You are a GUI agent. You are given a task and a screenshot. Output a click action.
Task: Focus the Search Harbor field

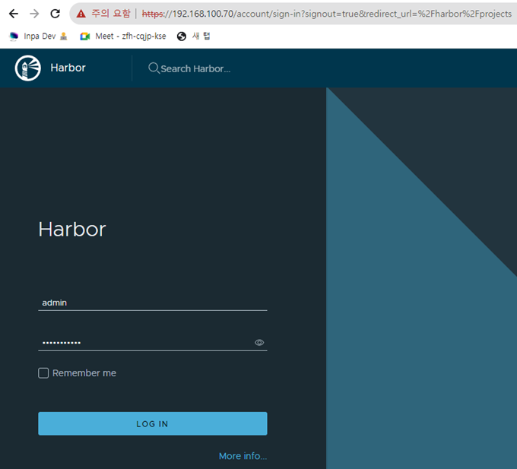pyautogui.click(x=195, y=68)
